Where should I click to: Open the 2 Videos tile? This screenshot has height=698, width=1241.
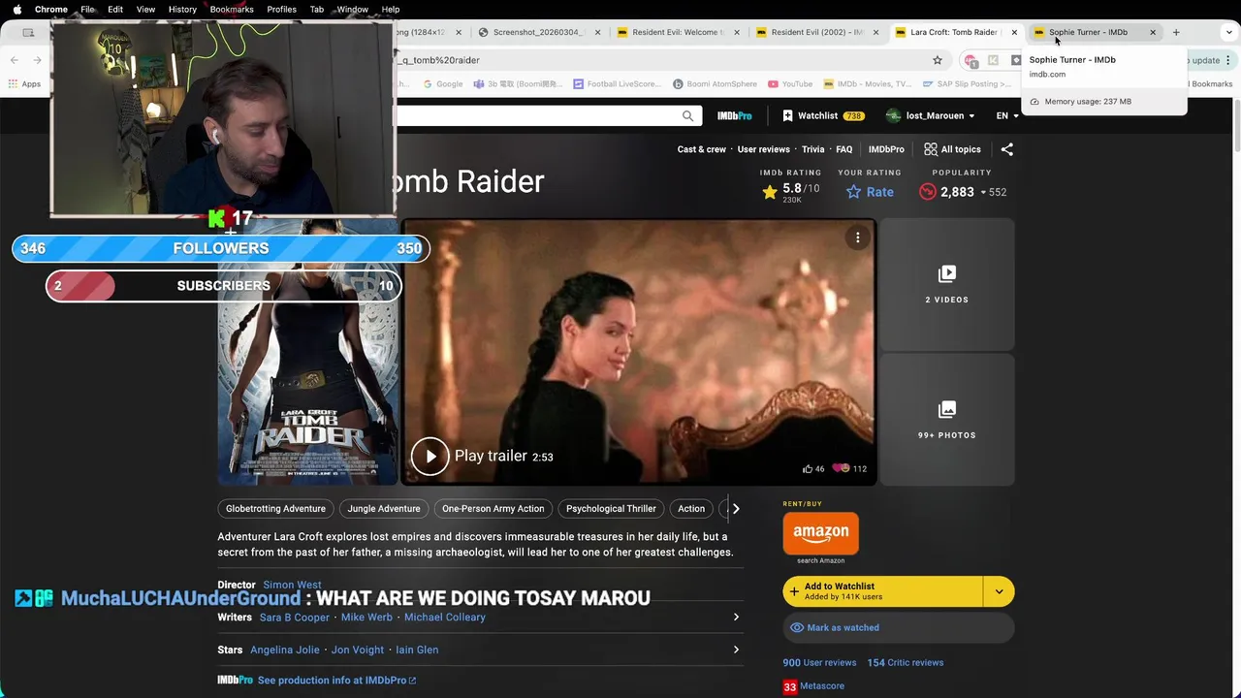946,284
